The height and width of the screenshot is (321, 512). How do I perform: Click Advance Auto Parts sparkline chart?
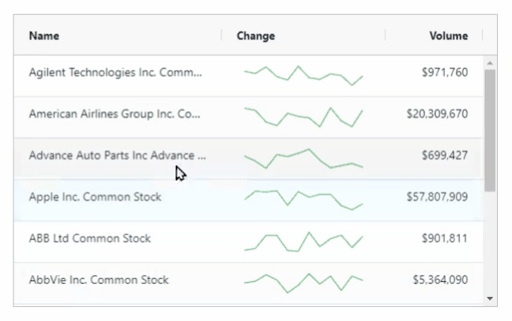pyautogui.click(x=304, y=158)
